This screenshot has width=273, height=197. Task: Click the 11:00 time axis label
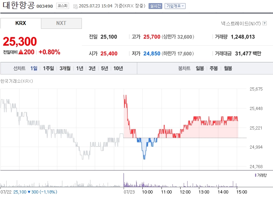166,192
